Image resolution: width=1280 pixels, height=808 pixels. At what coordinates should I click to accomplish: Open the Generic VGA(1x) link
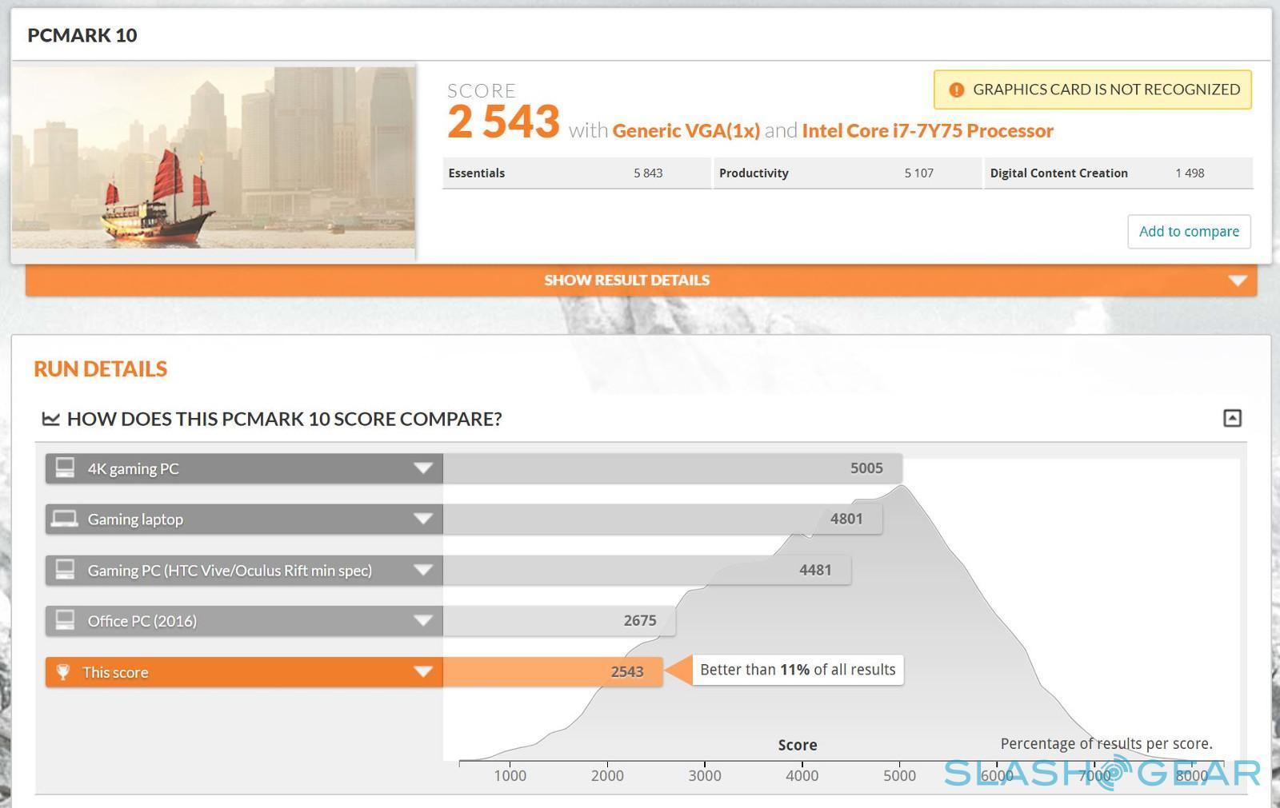pos(686,131)
